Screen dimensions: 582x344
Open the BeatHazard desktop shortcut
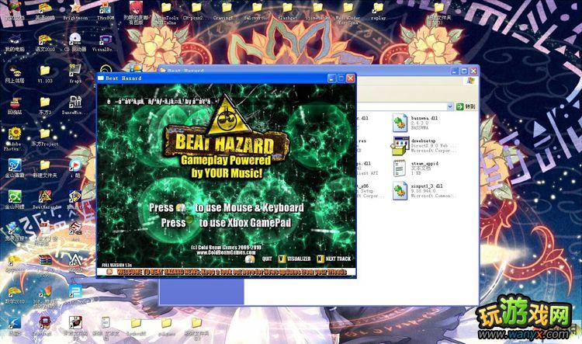point(45,200)
